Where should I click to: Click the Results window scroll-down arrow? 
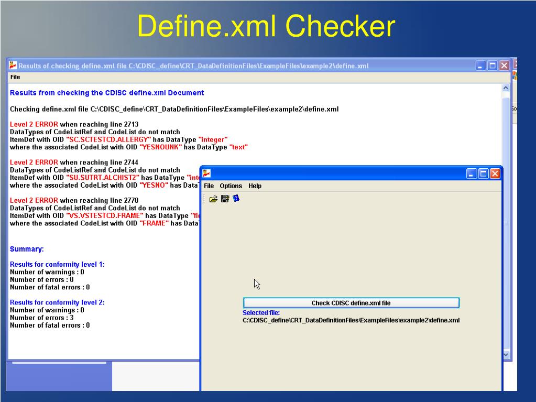506,354
